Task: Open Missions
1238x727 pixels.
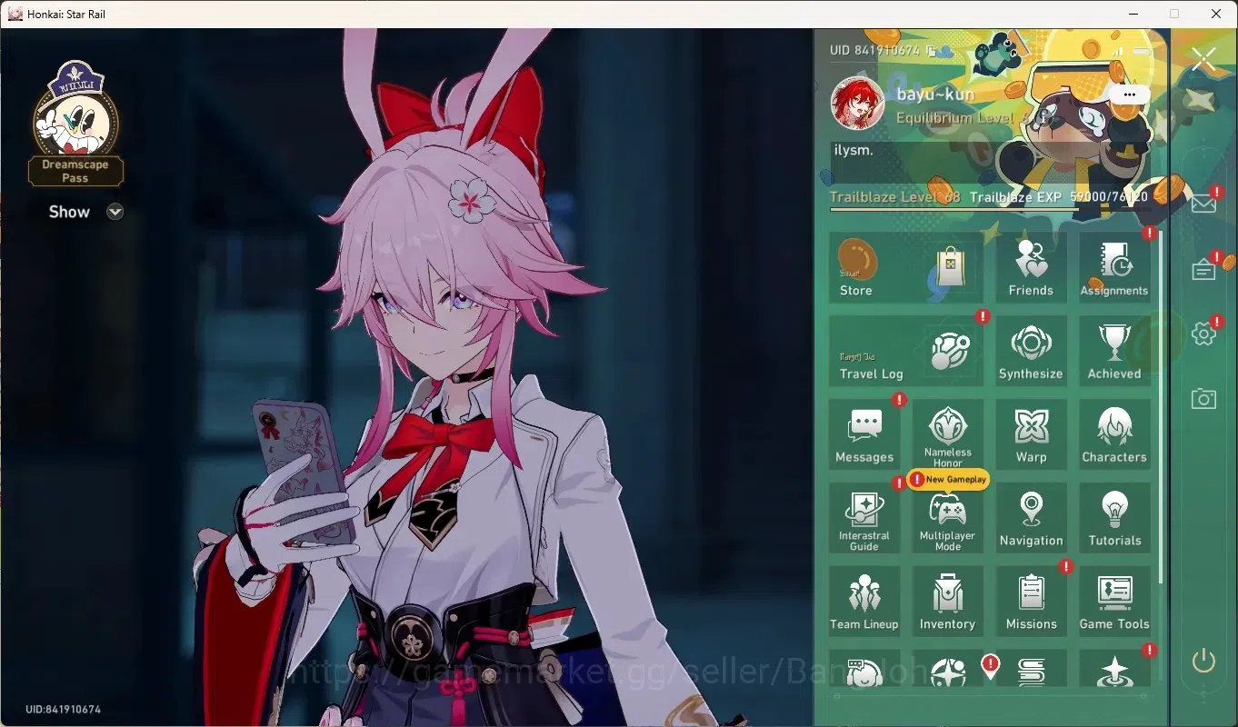Action: tap(1031, 602)
